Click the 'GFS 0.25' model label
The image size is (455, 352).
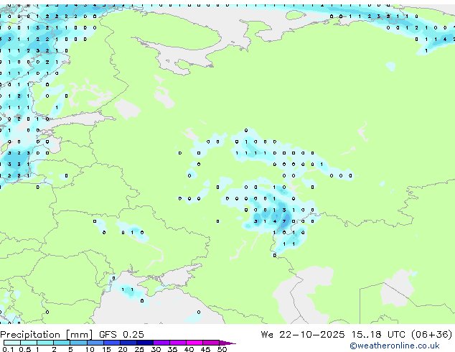[121, 335]
